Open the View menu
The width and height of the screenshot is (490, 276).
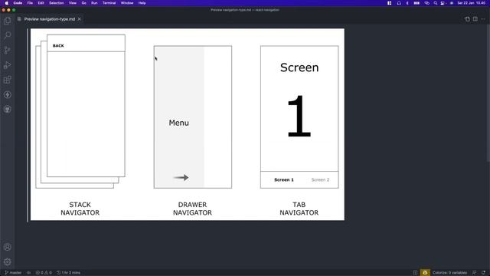pyautogui.click(x=73, y=3)
